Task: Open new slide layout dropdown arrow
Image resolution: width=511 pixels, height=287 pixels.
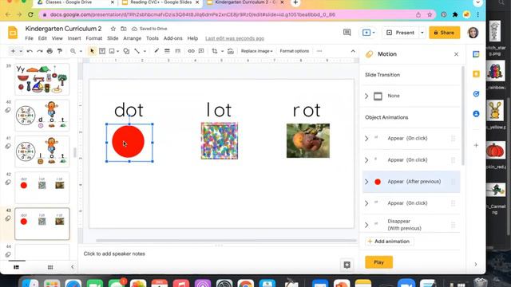Action: point(20,51)
